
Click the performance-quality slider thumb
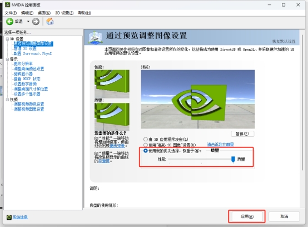point(233,159)
